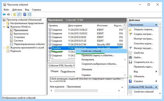Image resolution: width=164 pixels, height=101 pixels.
Task: Click Actions pane scroll-down arrow
Action: coord(160,93)
